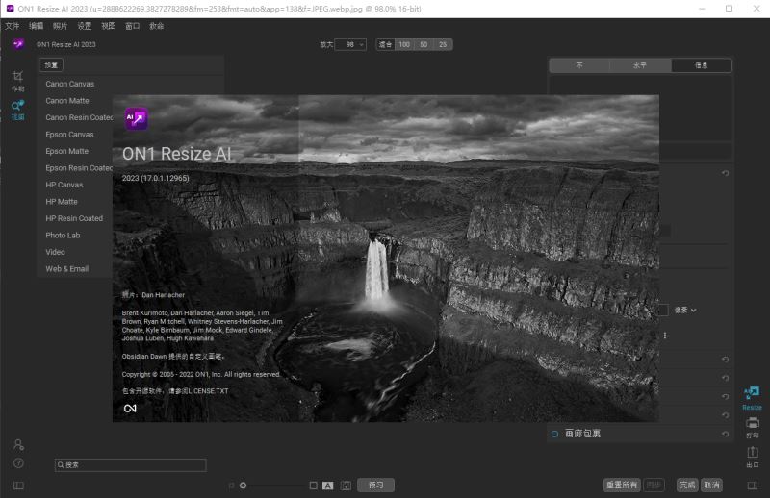Click the 取消 Cancel button
770x498 pixels.
[711, 486]
